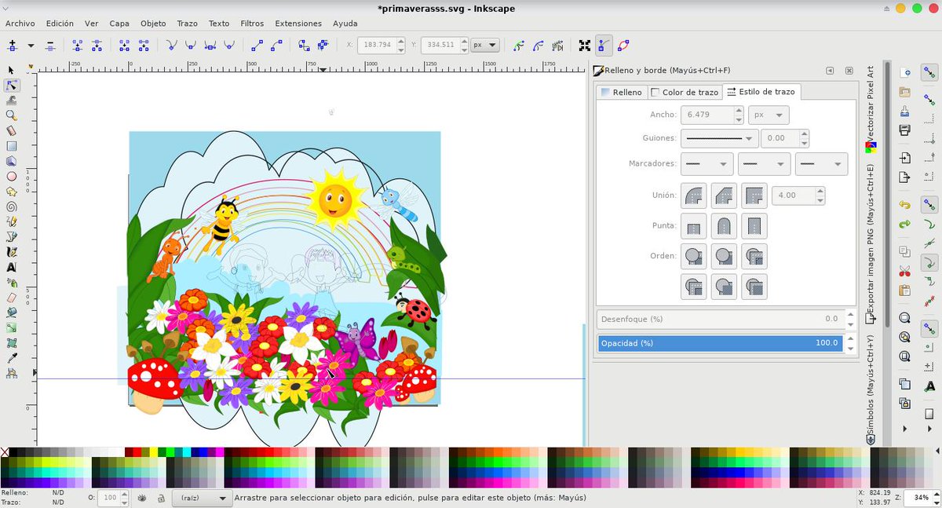Open the mid marker dropdown
The width and height of the screenshot is (942, 508).
pyautogui.click(x=764, y=164)
